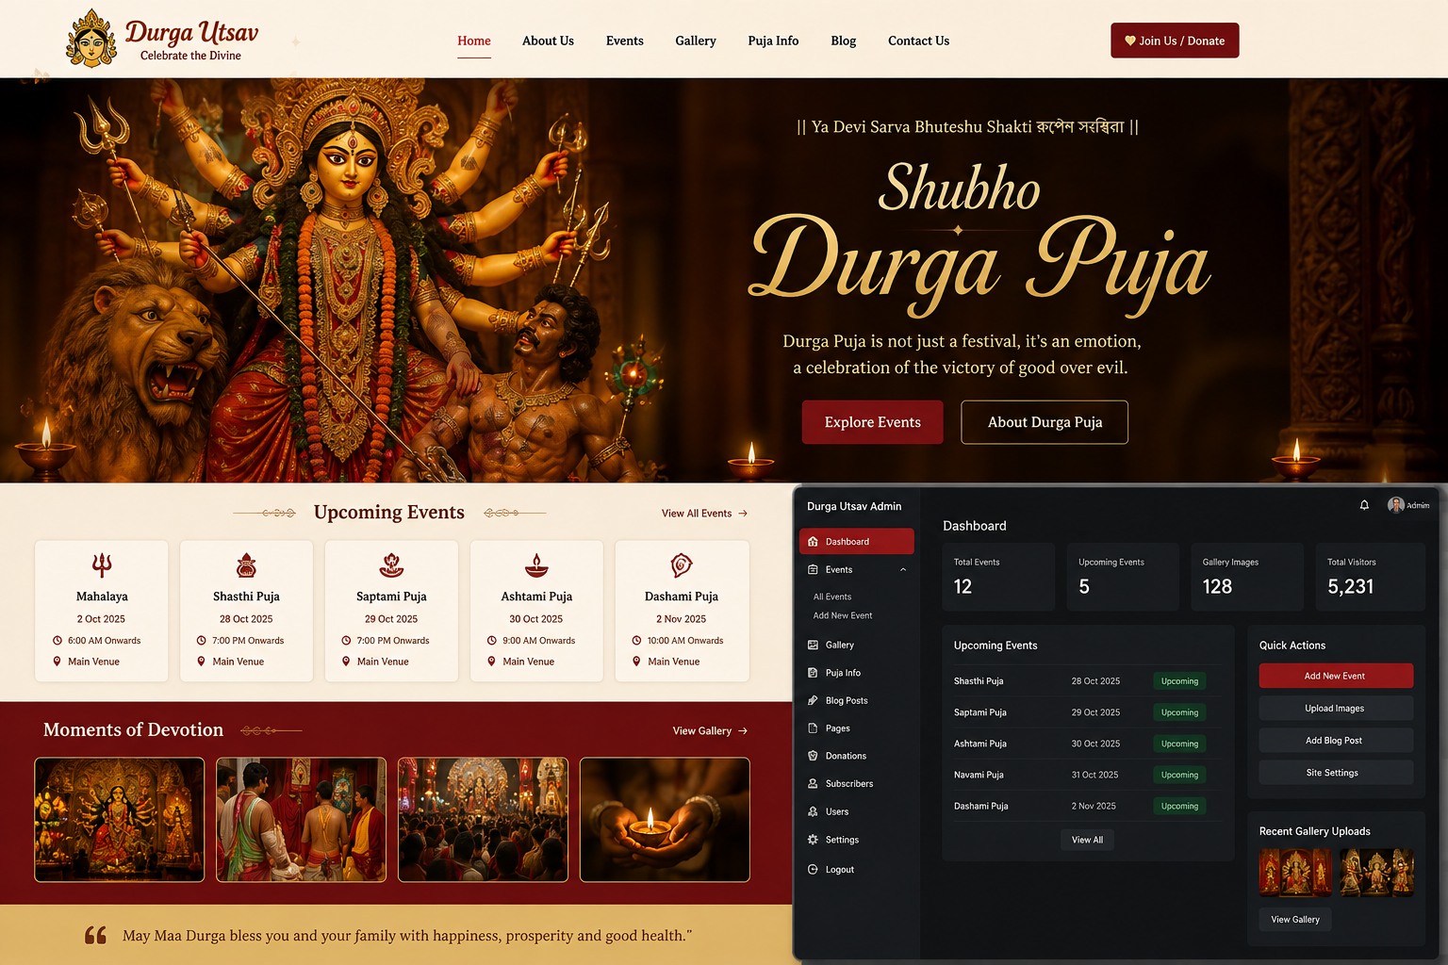1448x965 pixels.
Task: Click the Gallery image icon in admin sidebar
Action: (x=813, y=645)
